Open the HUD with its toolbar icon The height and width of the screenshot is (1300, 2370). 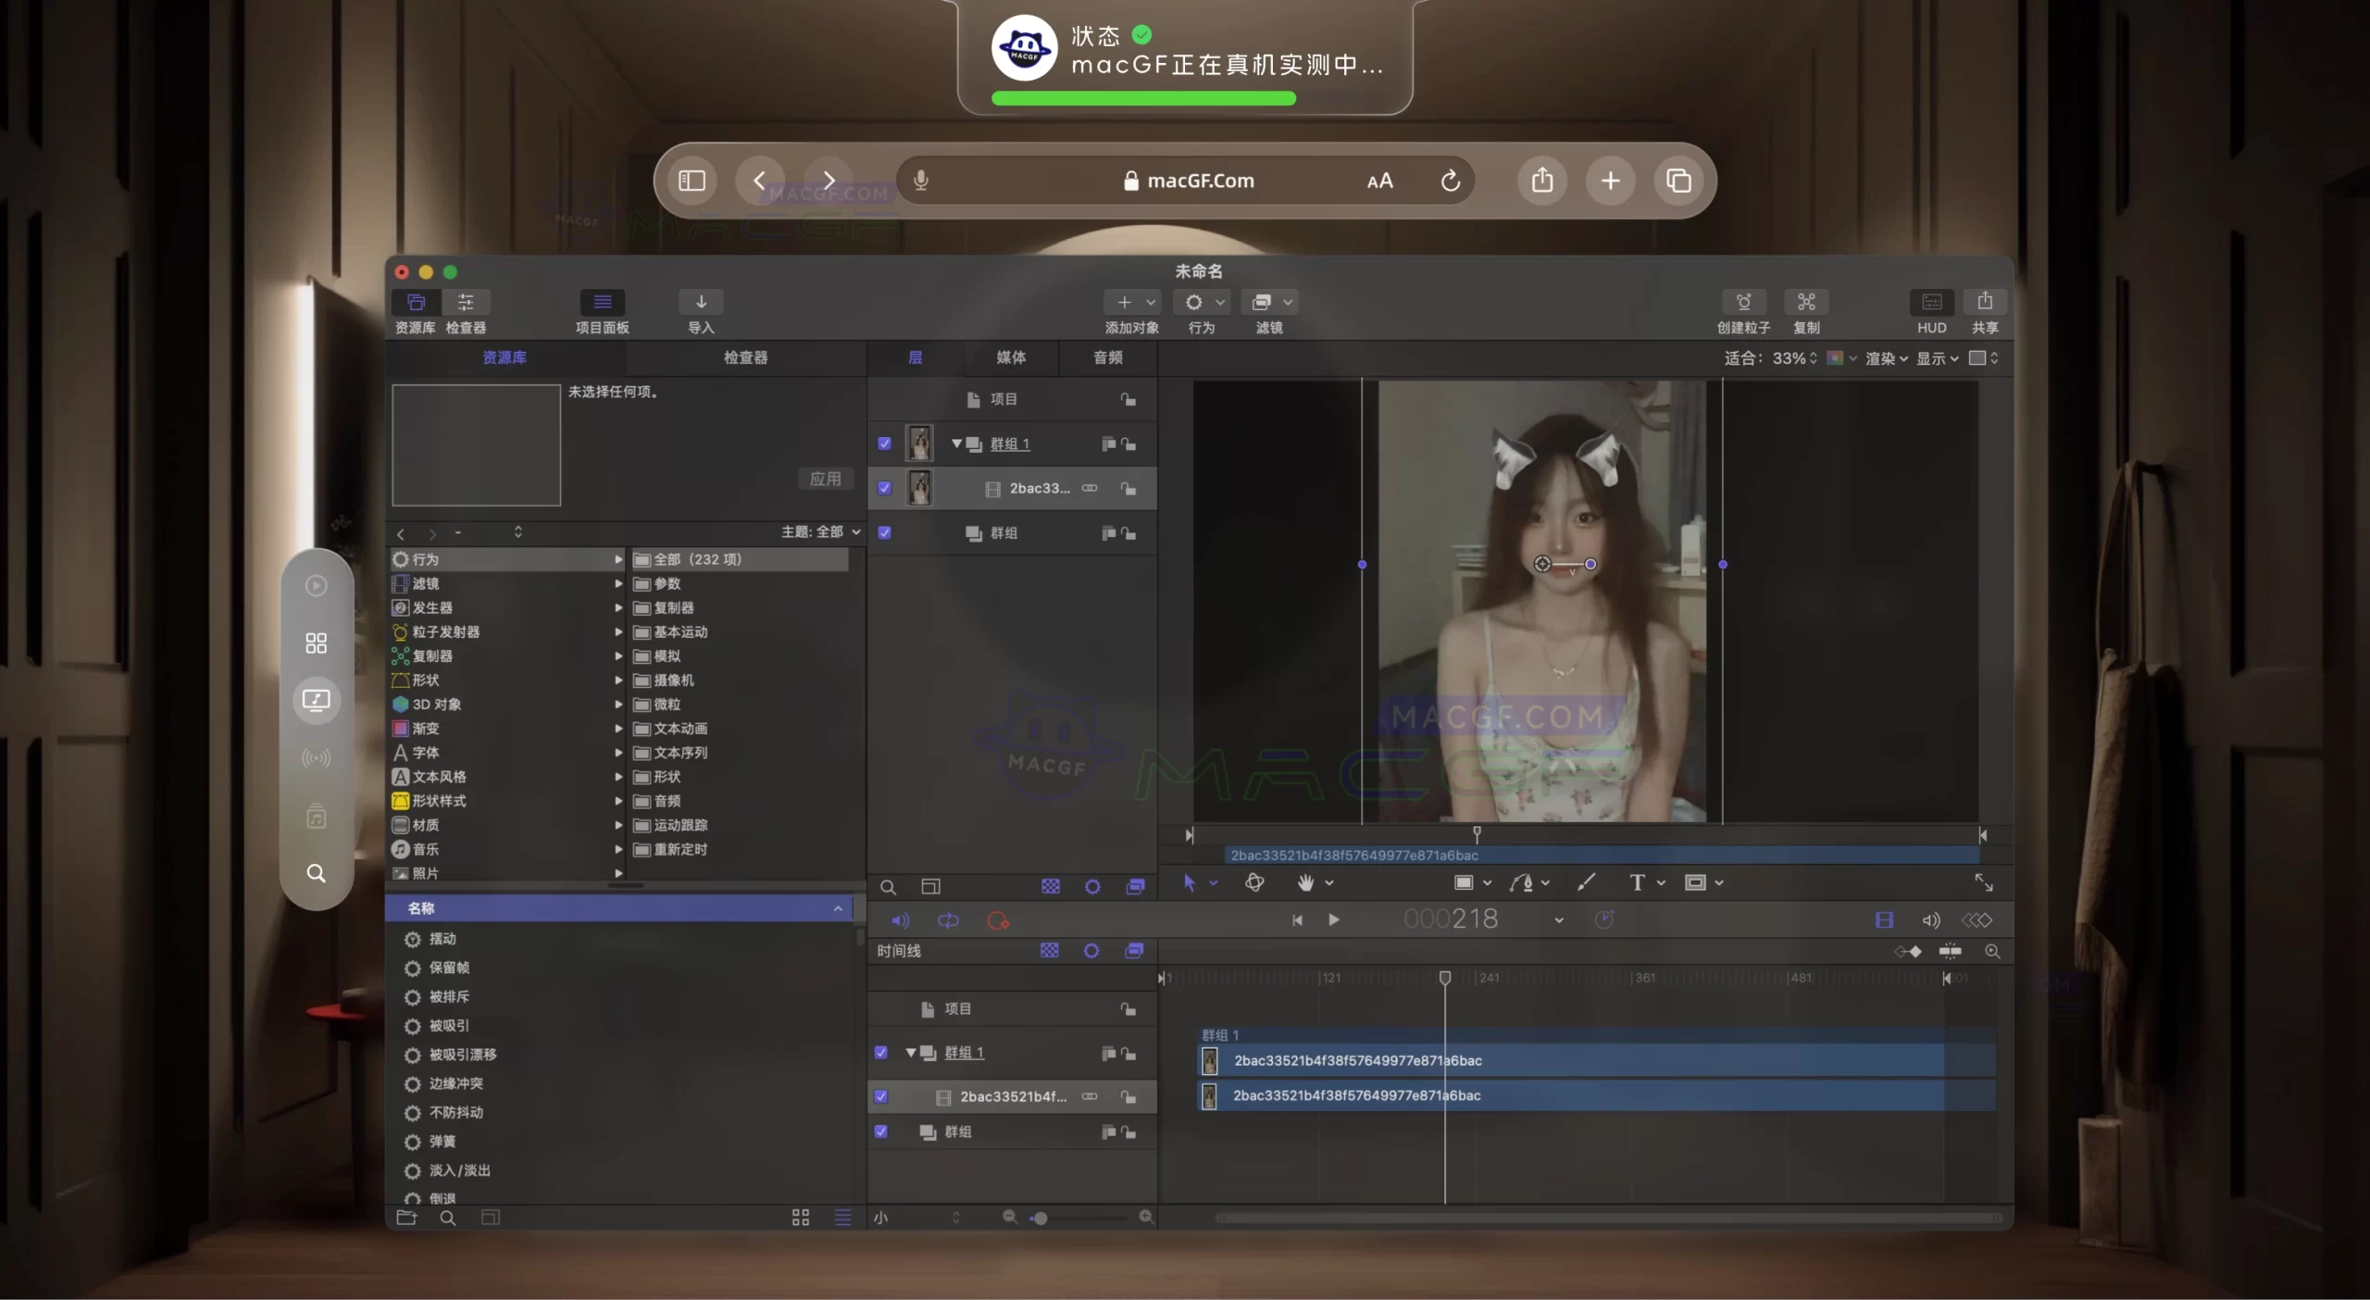(x=1931, y=303)
